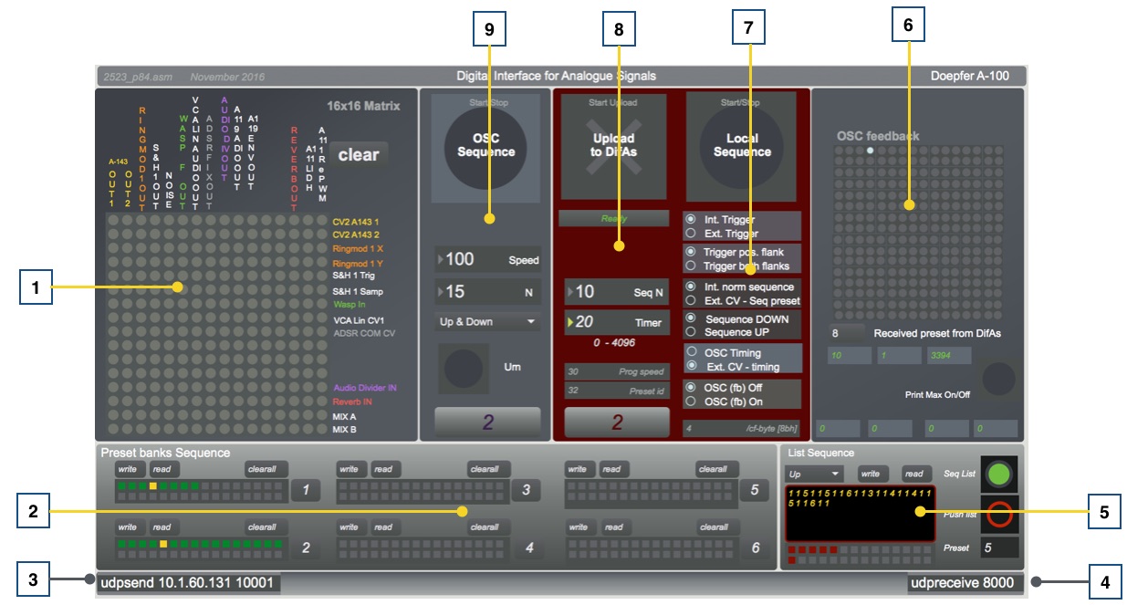Click write button for preset bank 1
1127x605 pixels.
128,469
